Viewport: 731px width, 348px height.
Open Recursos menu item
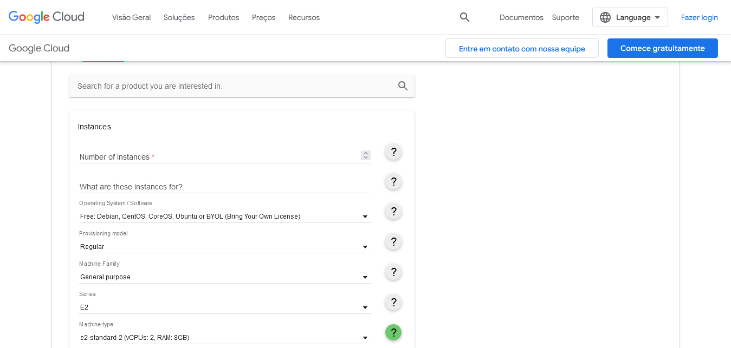304,17
